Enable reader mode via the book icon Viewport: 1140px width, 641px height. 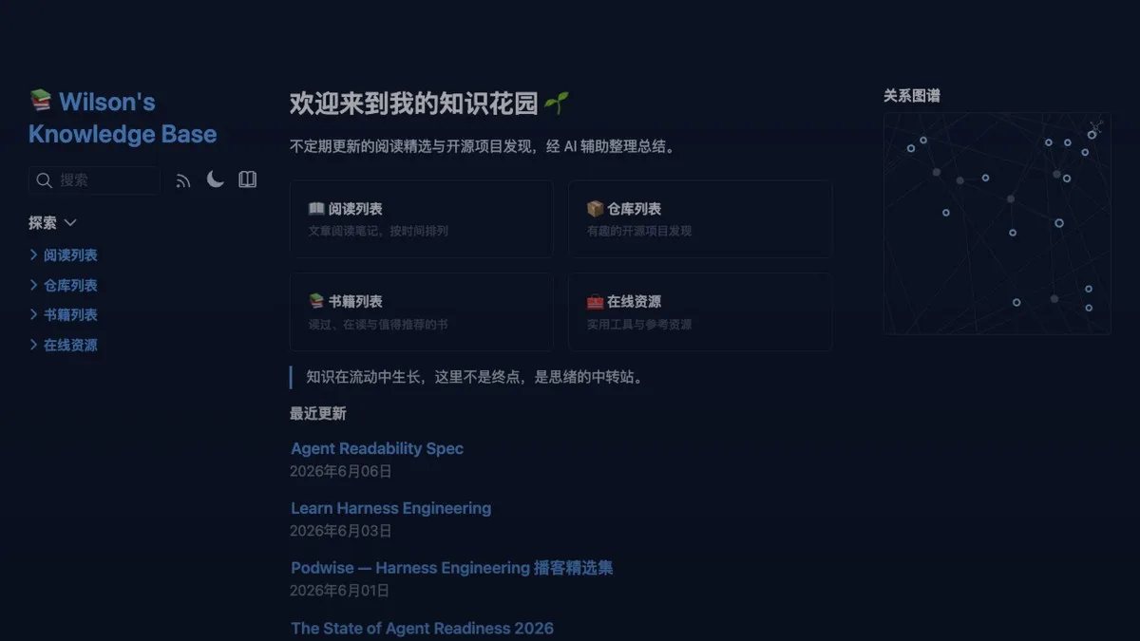(248, 179)
